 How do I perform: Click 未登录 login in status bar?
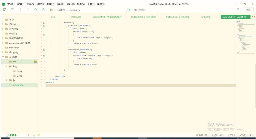click(13, 135)
